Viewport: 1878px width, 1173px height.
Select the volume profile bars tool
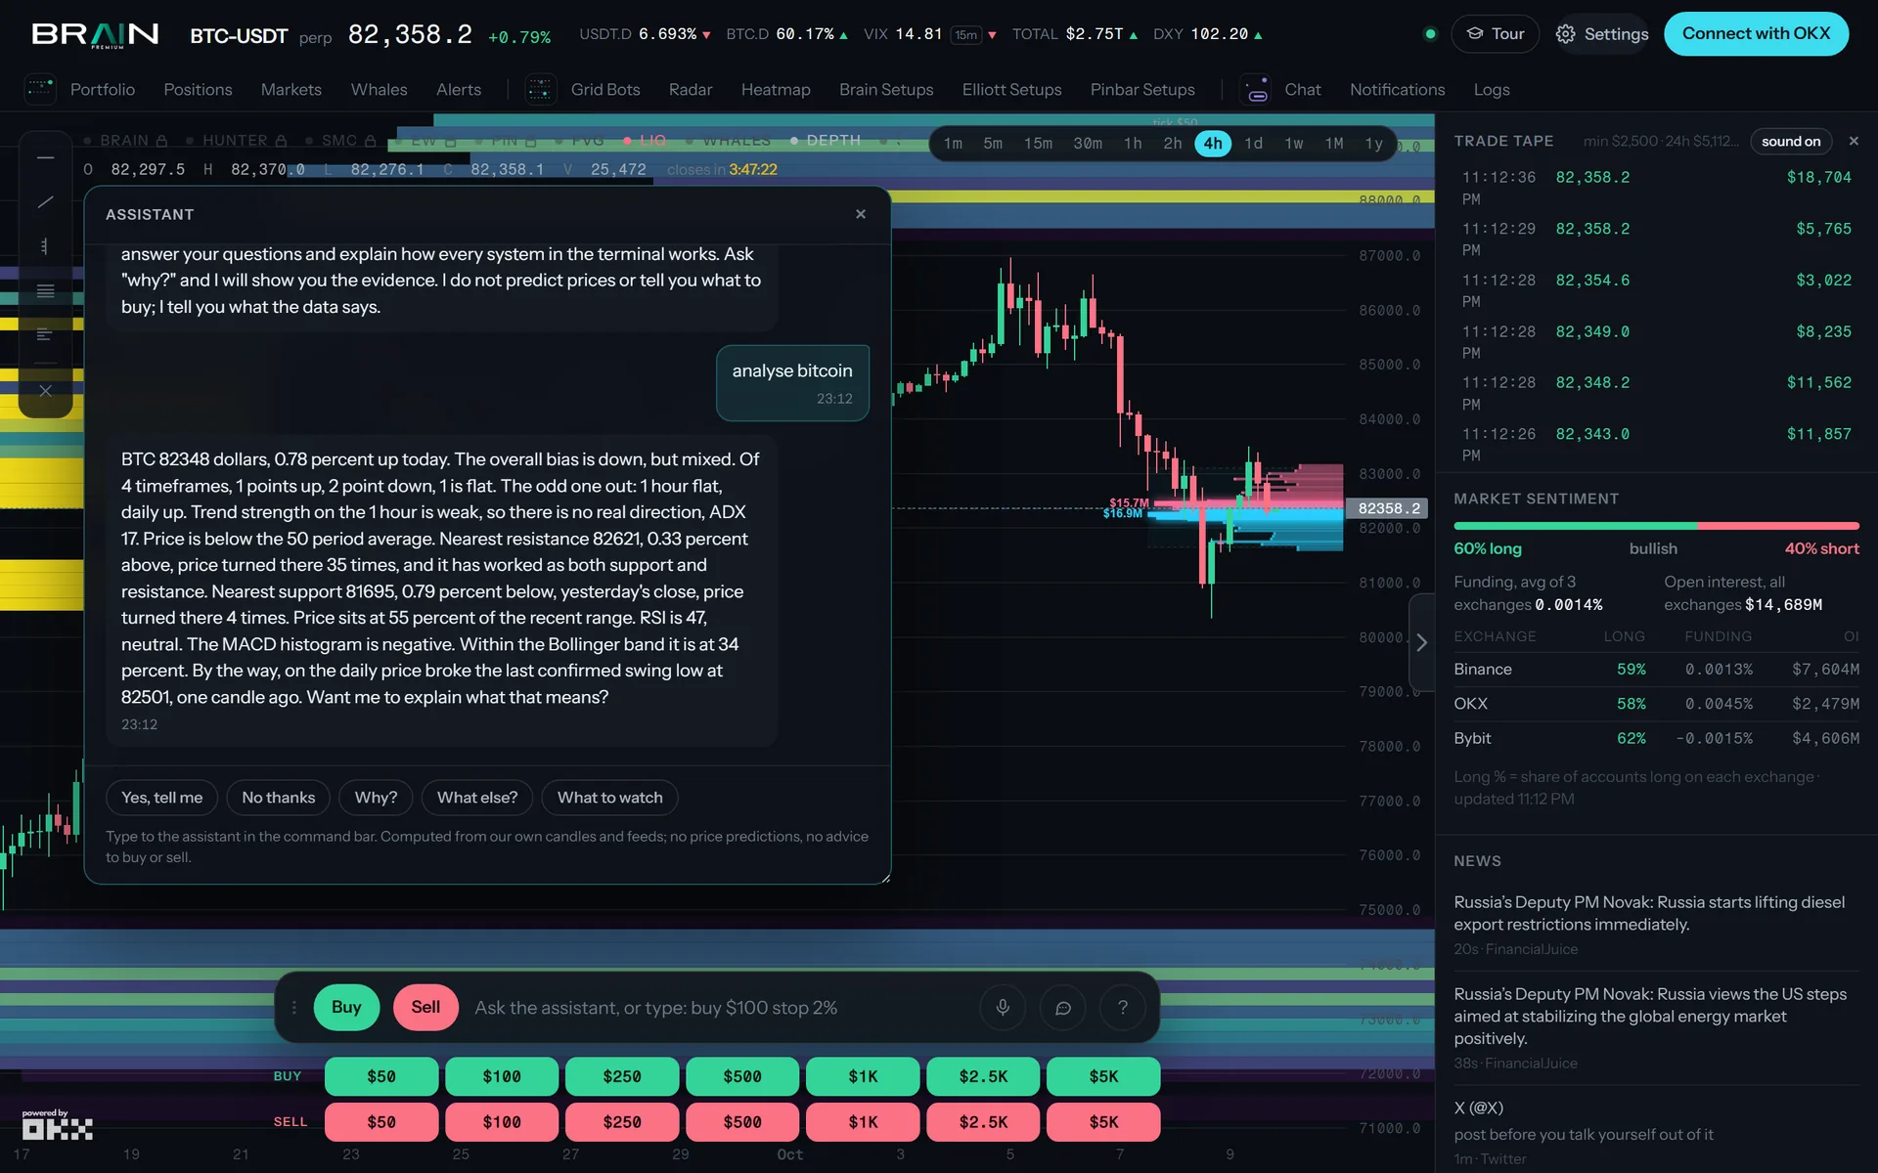pyautogui.click(x=45, y=335)
